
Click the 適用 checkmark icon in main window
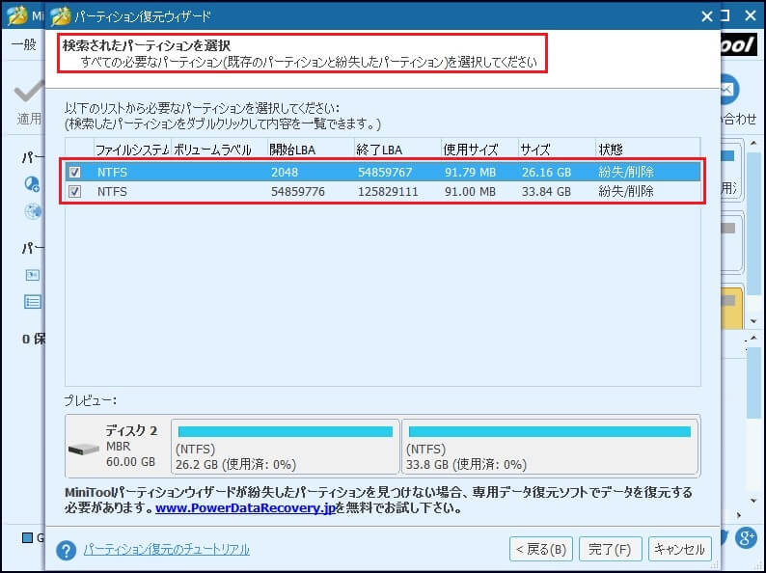point(29,92)
